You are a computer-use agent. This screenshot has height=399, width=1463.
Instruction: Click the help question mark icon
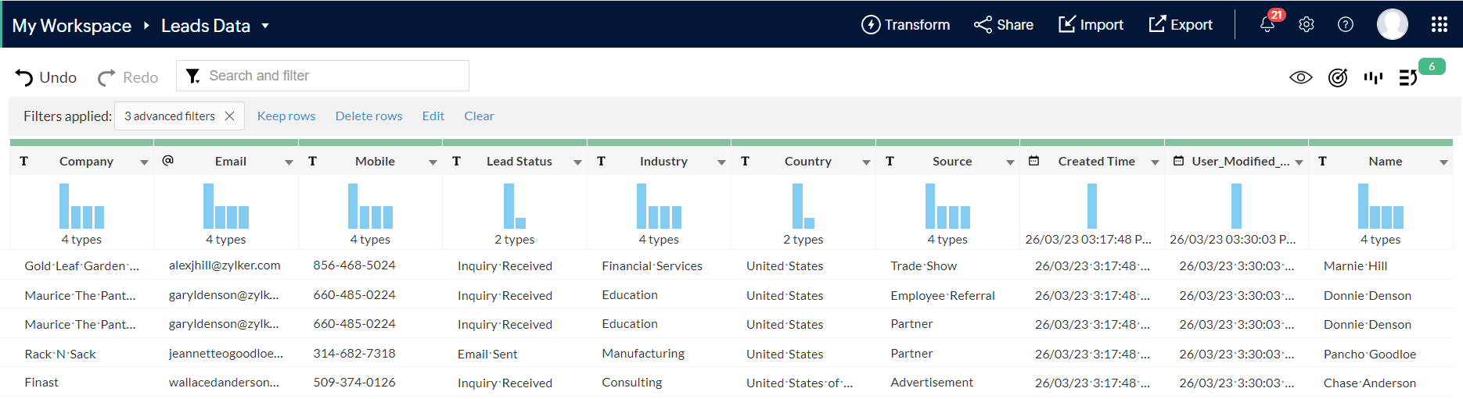pos(1345,25)
